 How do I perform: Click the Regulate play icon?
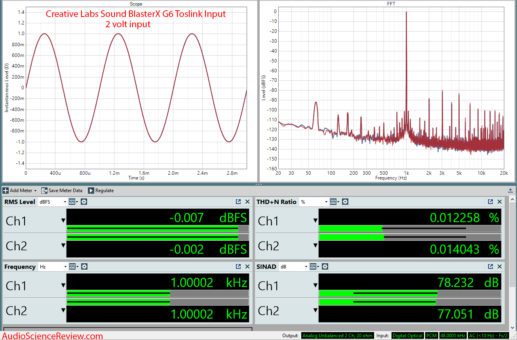click(x=91, y=191)
